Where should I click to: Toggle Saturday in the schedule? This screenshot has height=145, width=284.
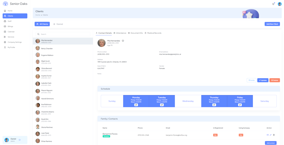click(264, 101)
